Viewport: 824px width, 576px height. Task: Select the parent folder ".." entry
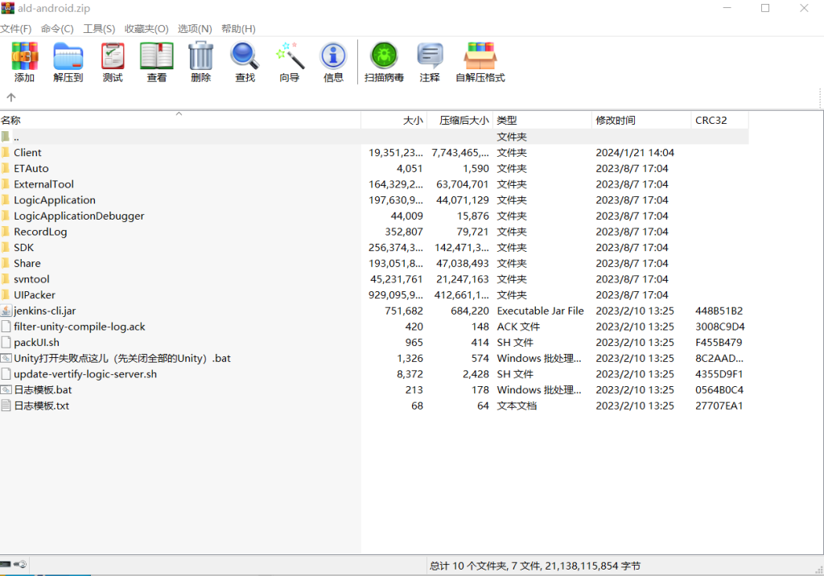coord(16,137)
